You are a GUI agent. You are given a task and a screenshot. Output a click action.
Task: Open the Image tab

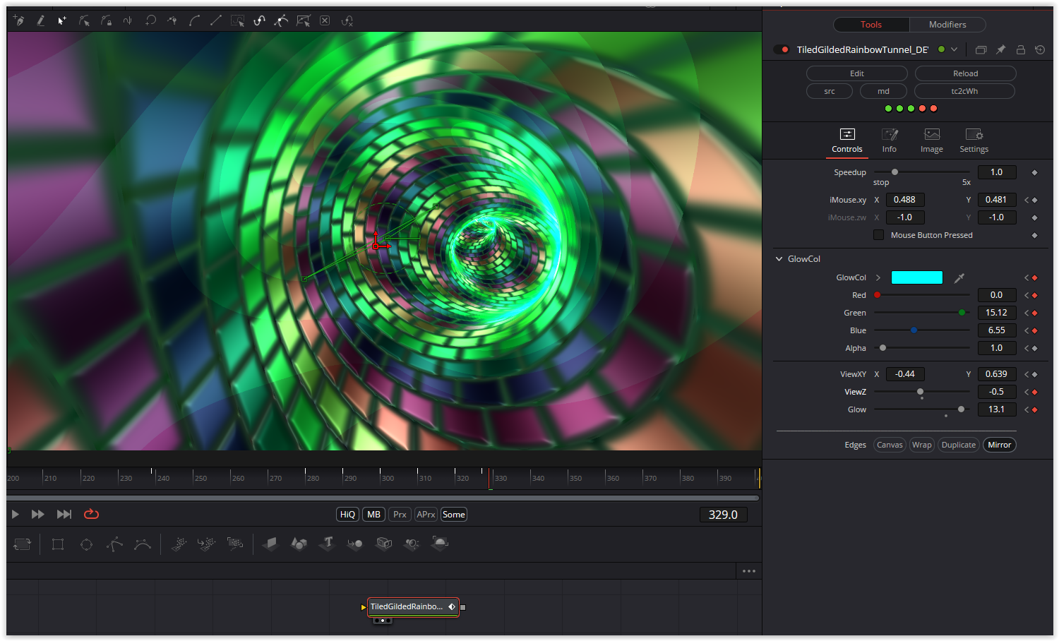932,140
